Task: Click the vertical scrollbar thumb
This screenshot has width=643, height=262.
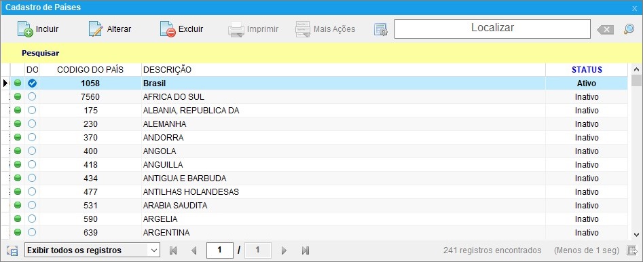Action: [636, 80]
